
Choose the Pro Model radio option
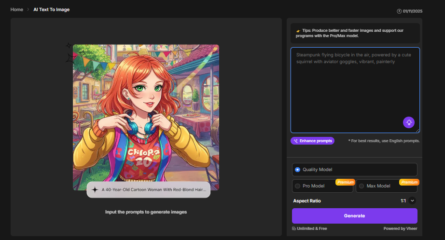tap(297, 186)
